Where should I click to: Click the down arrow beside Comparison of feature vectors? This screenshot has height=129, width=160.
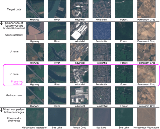pos(2,24)
